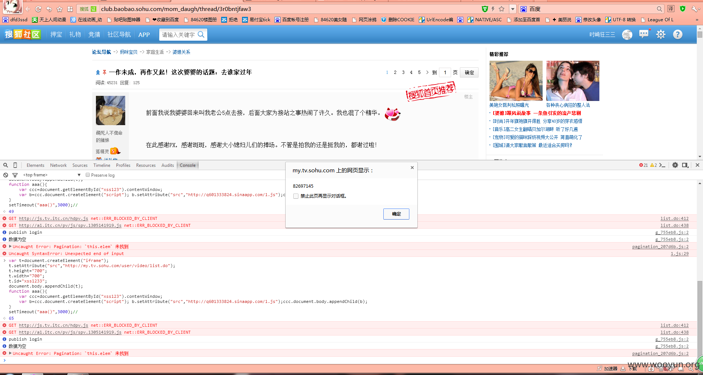Screen dimensions: 703x375
Task: Click the show drawer console prompt icon
Action: [x=662, y=165]
